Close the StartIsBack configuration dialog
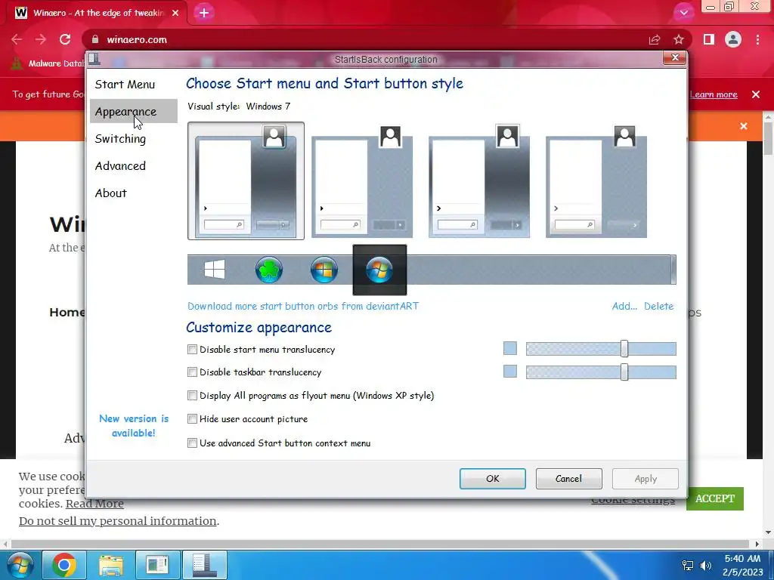The image size is (774, 580). coord(675,57)
